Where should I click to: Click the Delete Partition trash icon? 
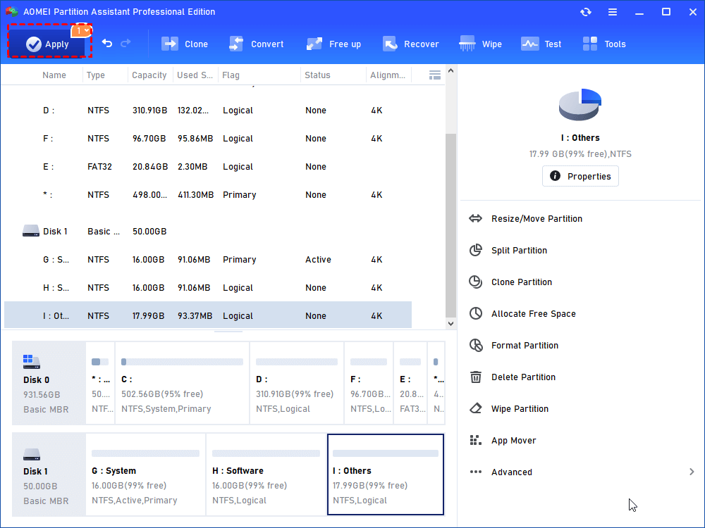coord(476,377)
